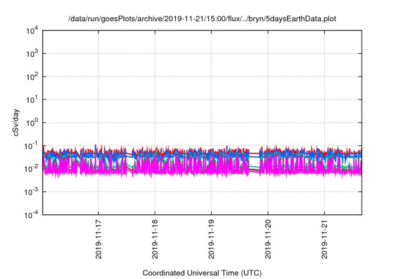Click the plot title file path text
The height and width of the screenshot is (279, 399).
[x=202, y=19]
